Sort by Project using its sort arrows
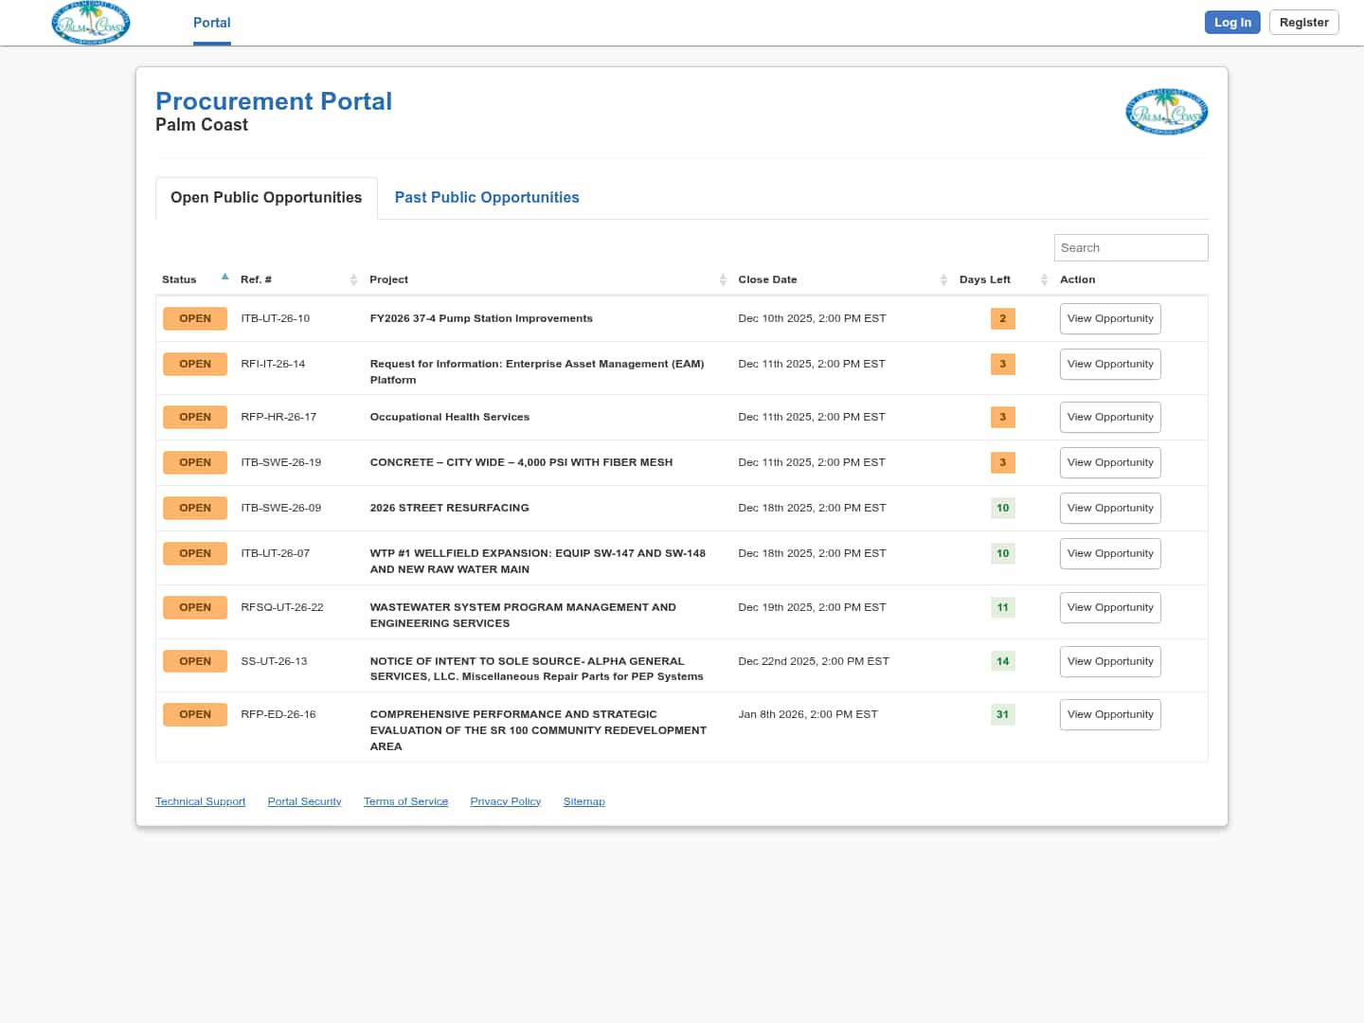This screenshot has height=1023, width=1364. (x=723, y=279)
